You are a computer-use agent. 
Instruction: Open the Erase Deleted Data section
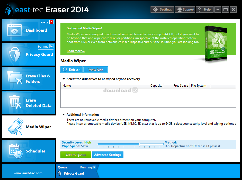[x=28, y=103]
